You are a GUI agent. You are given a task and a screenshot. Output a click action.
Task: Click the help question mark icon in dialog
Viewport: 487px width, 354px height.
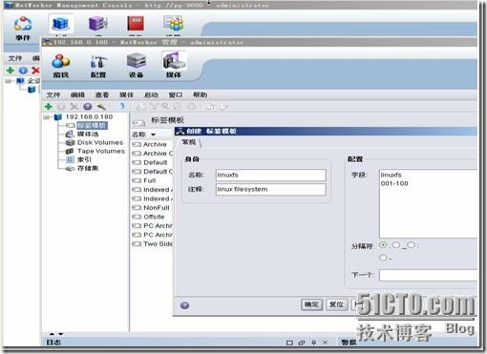point(184,305)
